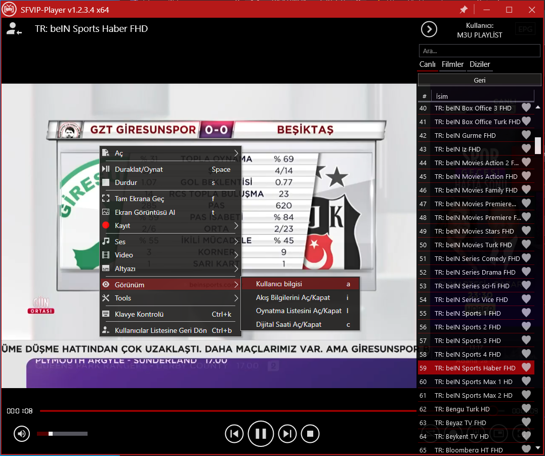Toggle heart for beIN Sports 1 FHD

[526, 313]
